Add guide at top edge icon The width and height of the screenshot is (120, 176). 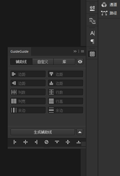57,142
